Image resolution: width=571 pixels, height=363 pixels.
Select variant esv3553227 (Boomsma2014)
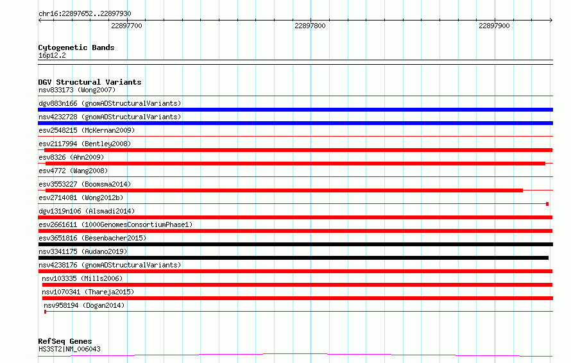[x=85, y=184]
